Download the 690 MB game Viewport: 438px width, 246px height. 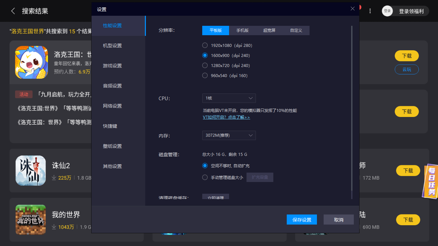coord(408,220)
